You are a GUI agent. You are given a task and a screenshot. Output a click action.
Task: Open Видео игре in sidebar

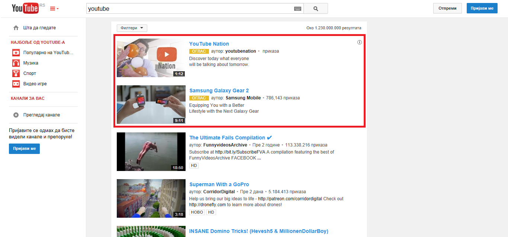pyautogui.click(x=35, y=84)
